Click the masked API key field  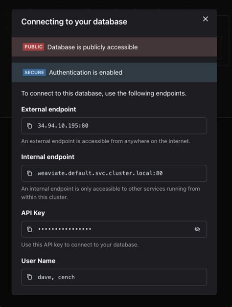pos(114,229)
